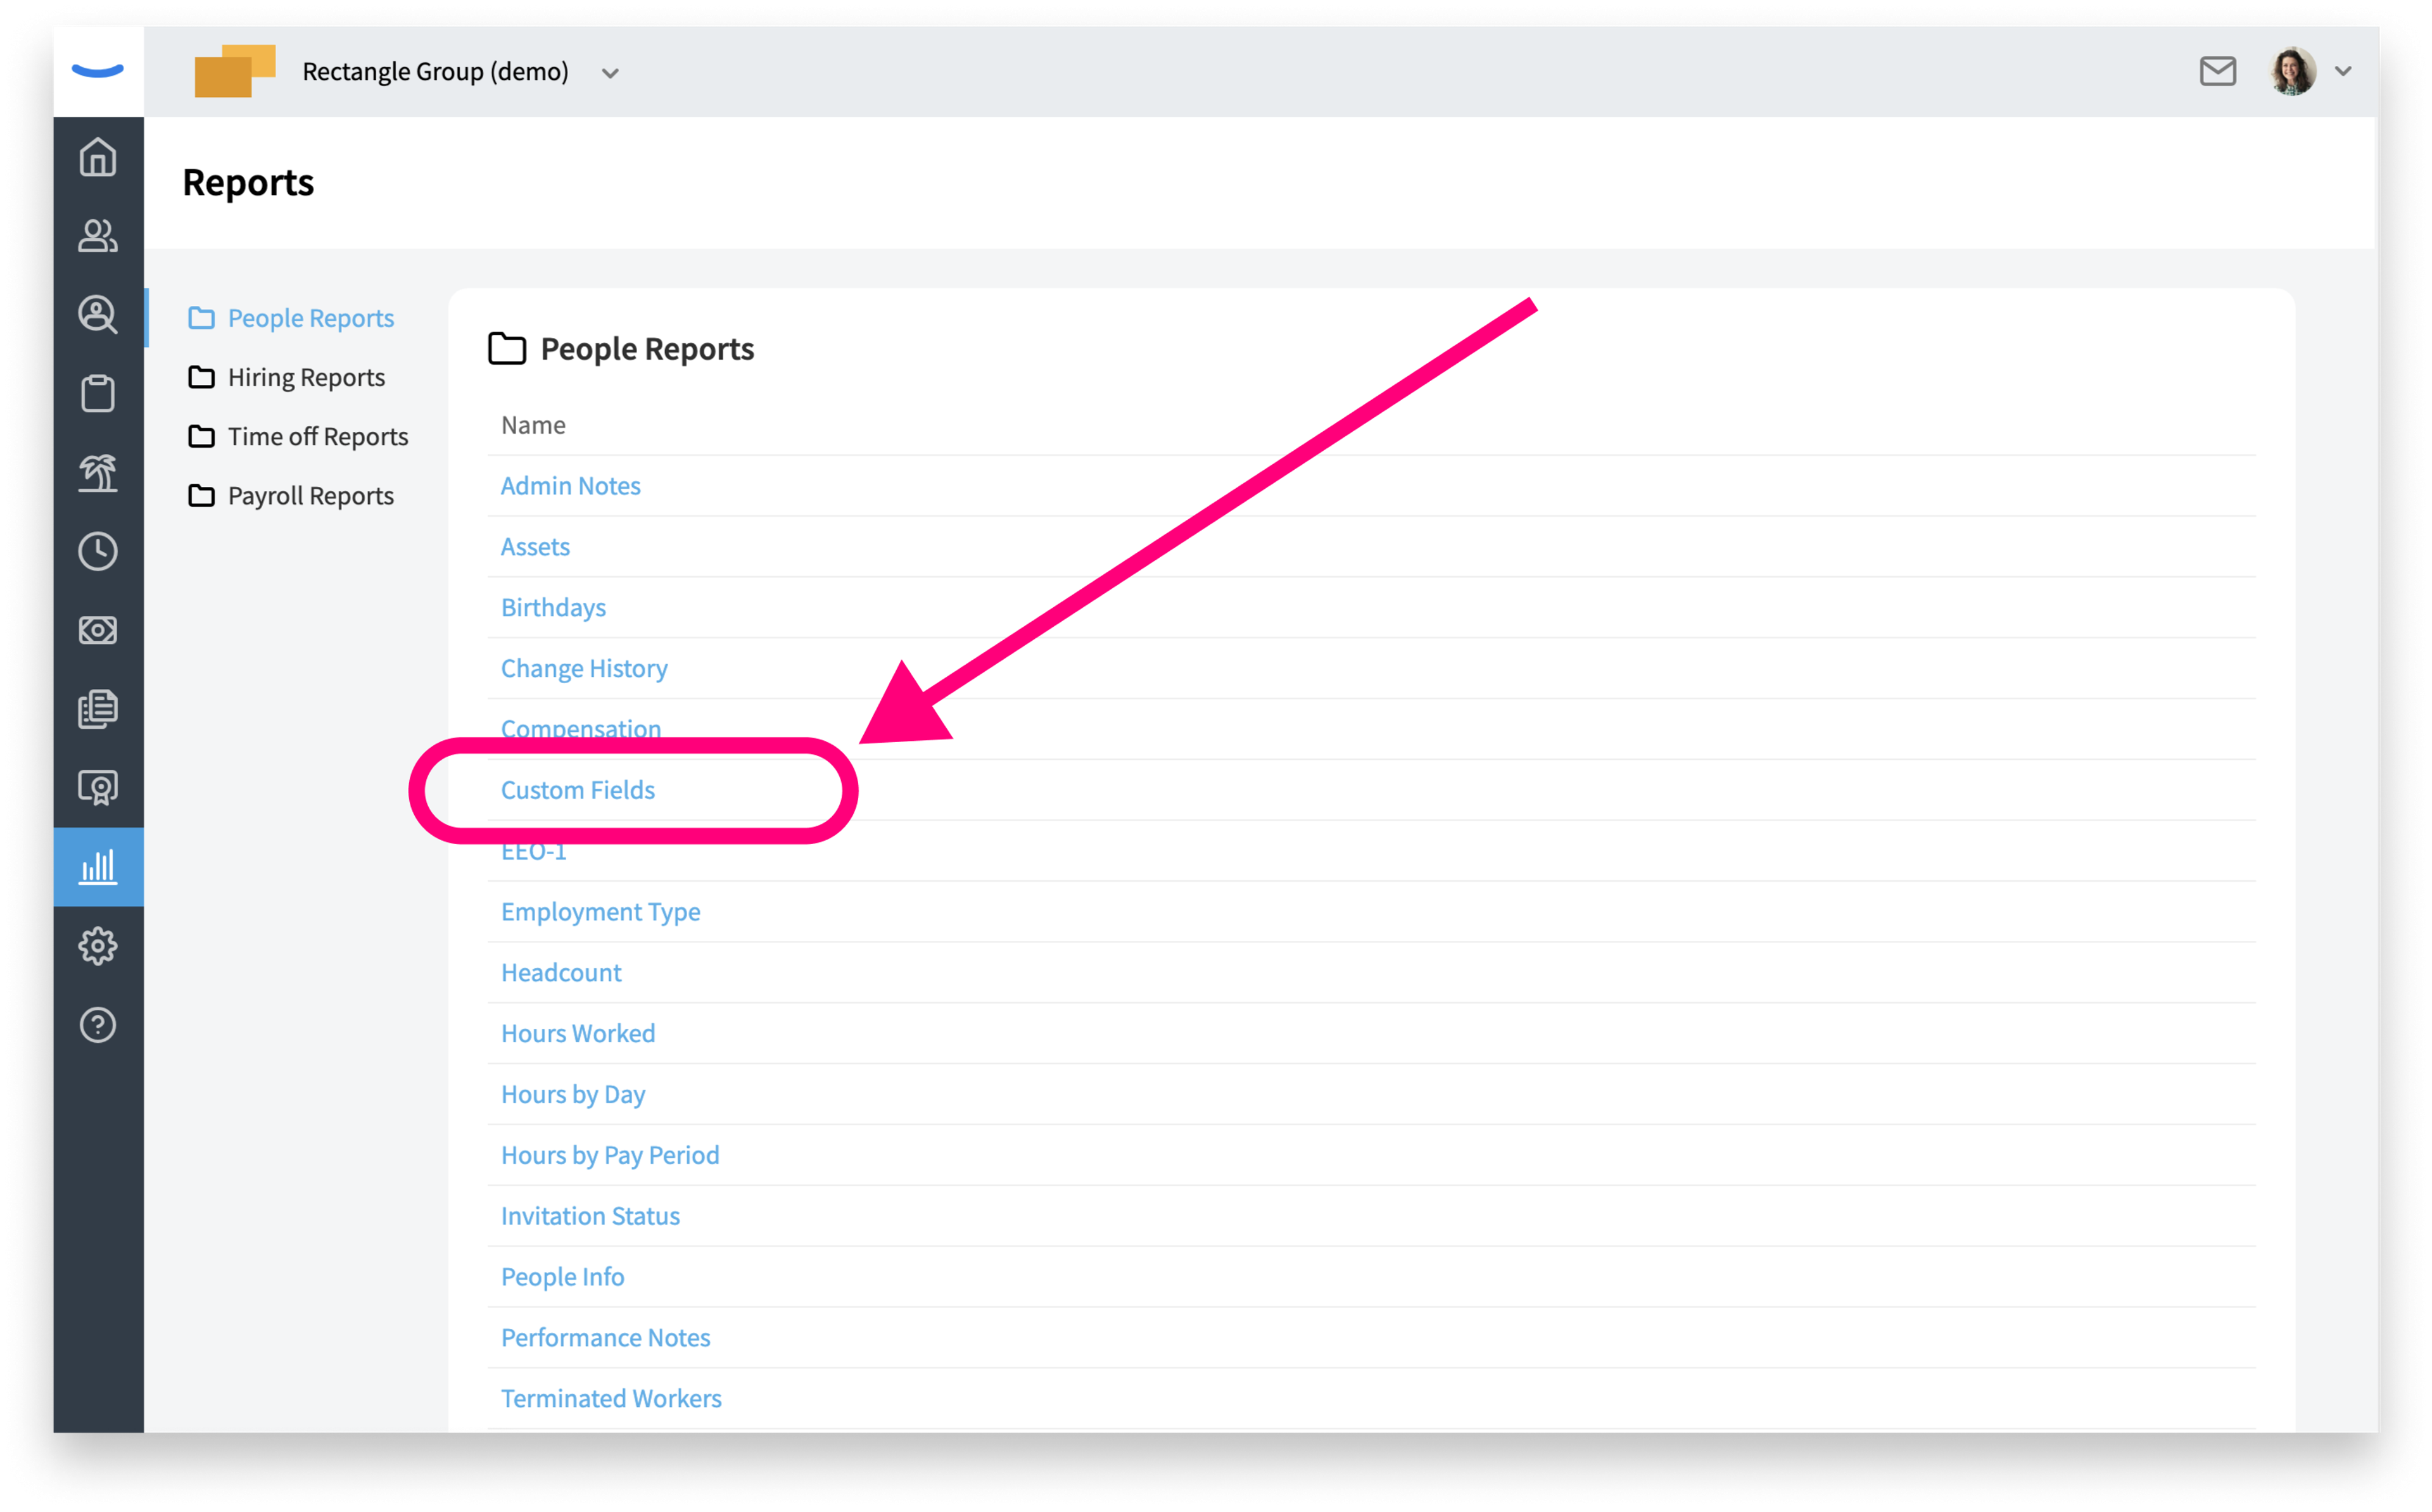Open the documents icon in sidebar
Screen dimensions: 2432x1512
point(98,709)
